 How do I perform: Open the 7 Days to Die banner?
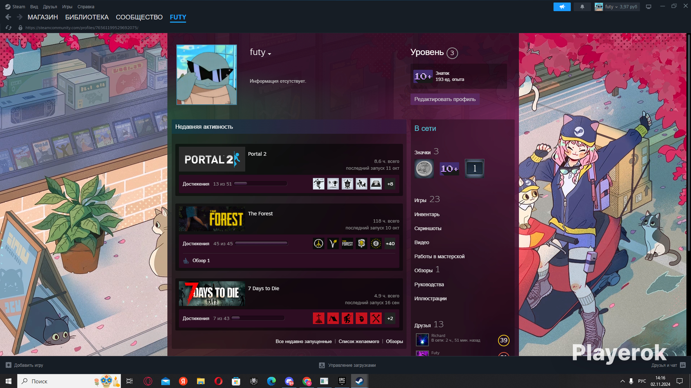point(212,294)
